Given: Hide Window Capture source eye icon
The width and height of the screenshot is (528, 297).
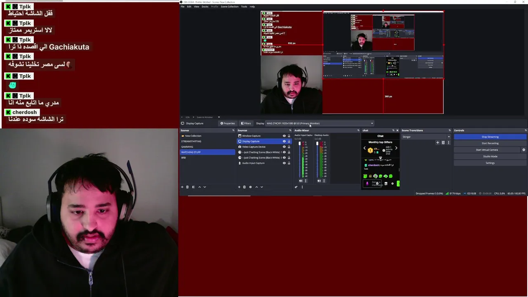Looking at the screenshot, I should click(x=284, y=136).
